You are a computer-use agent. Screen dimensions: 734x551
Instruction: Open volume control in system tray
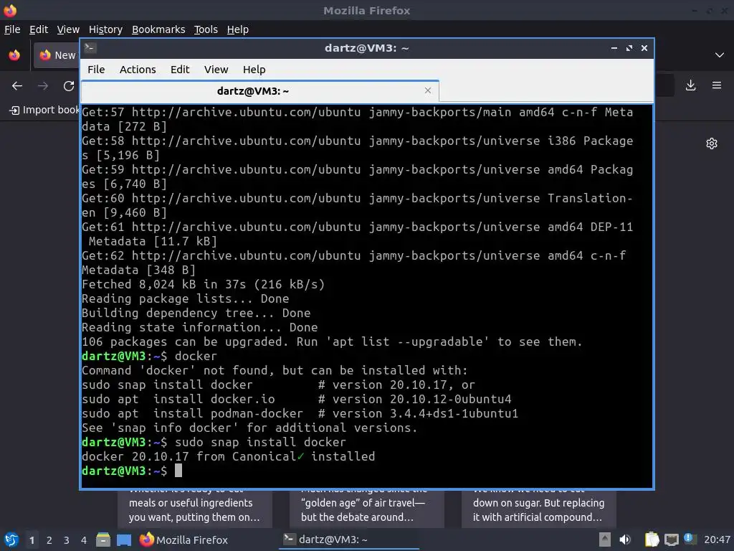coord(625,540)
